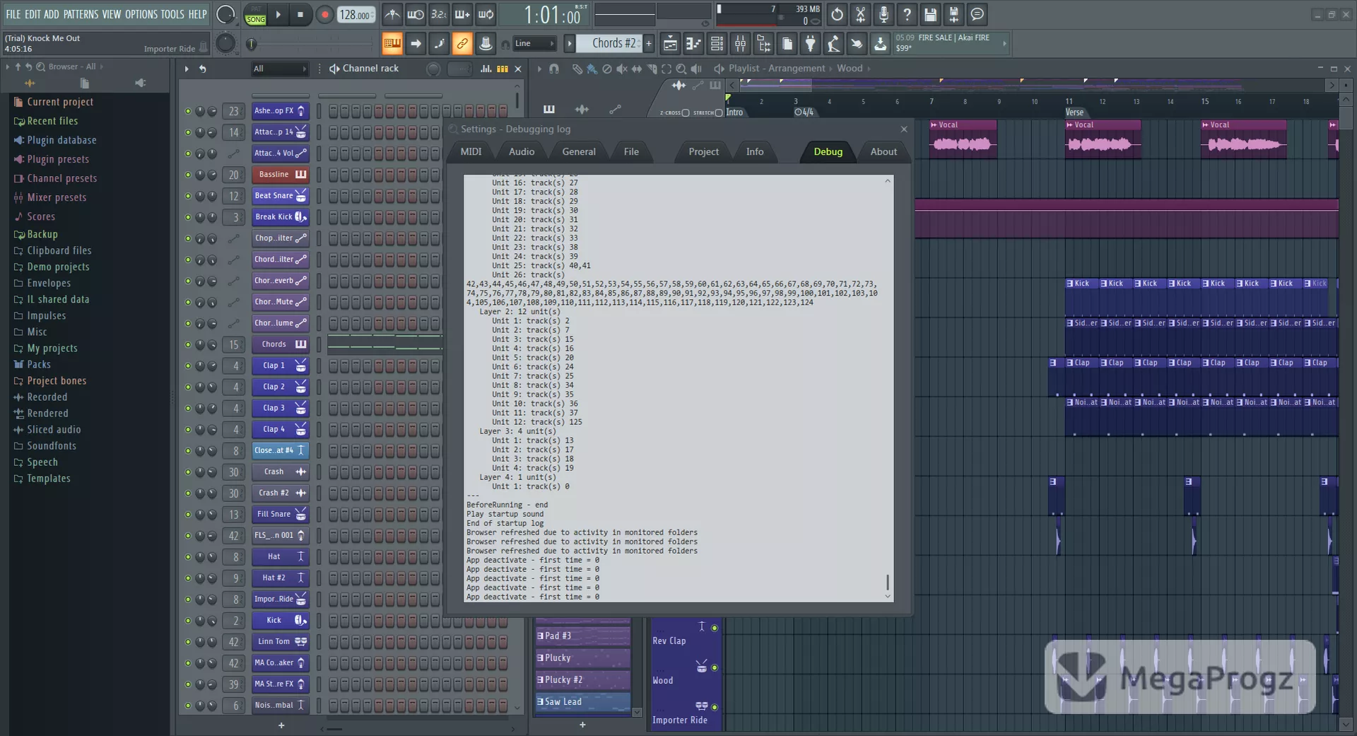Click the one-click audio recording microphone icon
The image size is (1357, 736).
(883, 14)
